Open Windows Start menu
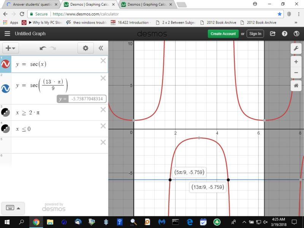This screenshot has width=304, height=228. [x=7, y=222]
